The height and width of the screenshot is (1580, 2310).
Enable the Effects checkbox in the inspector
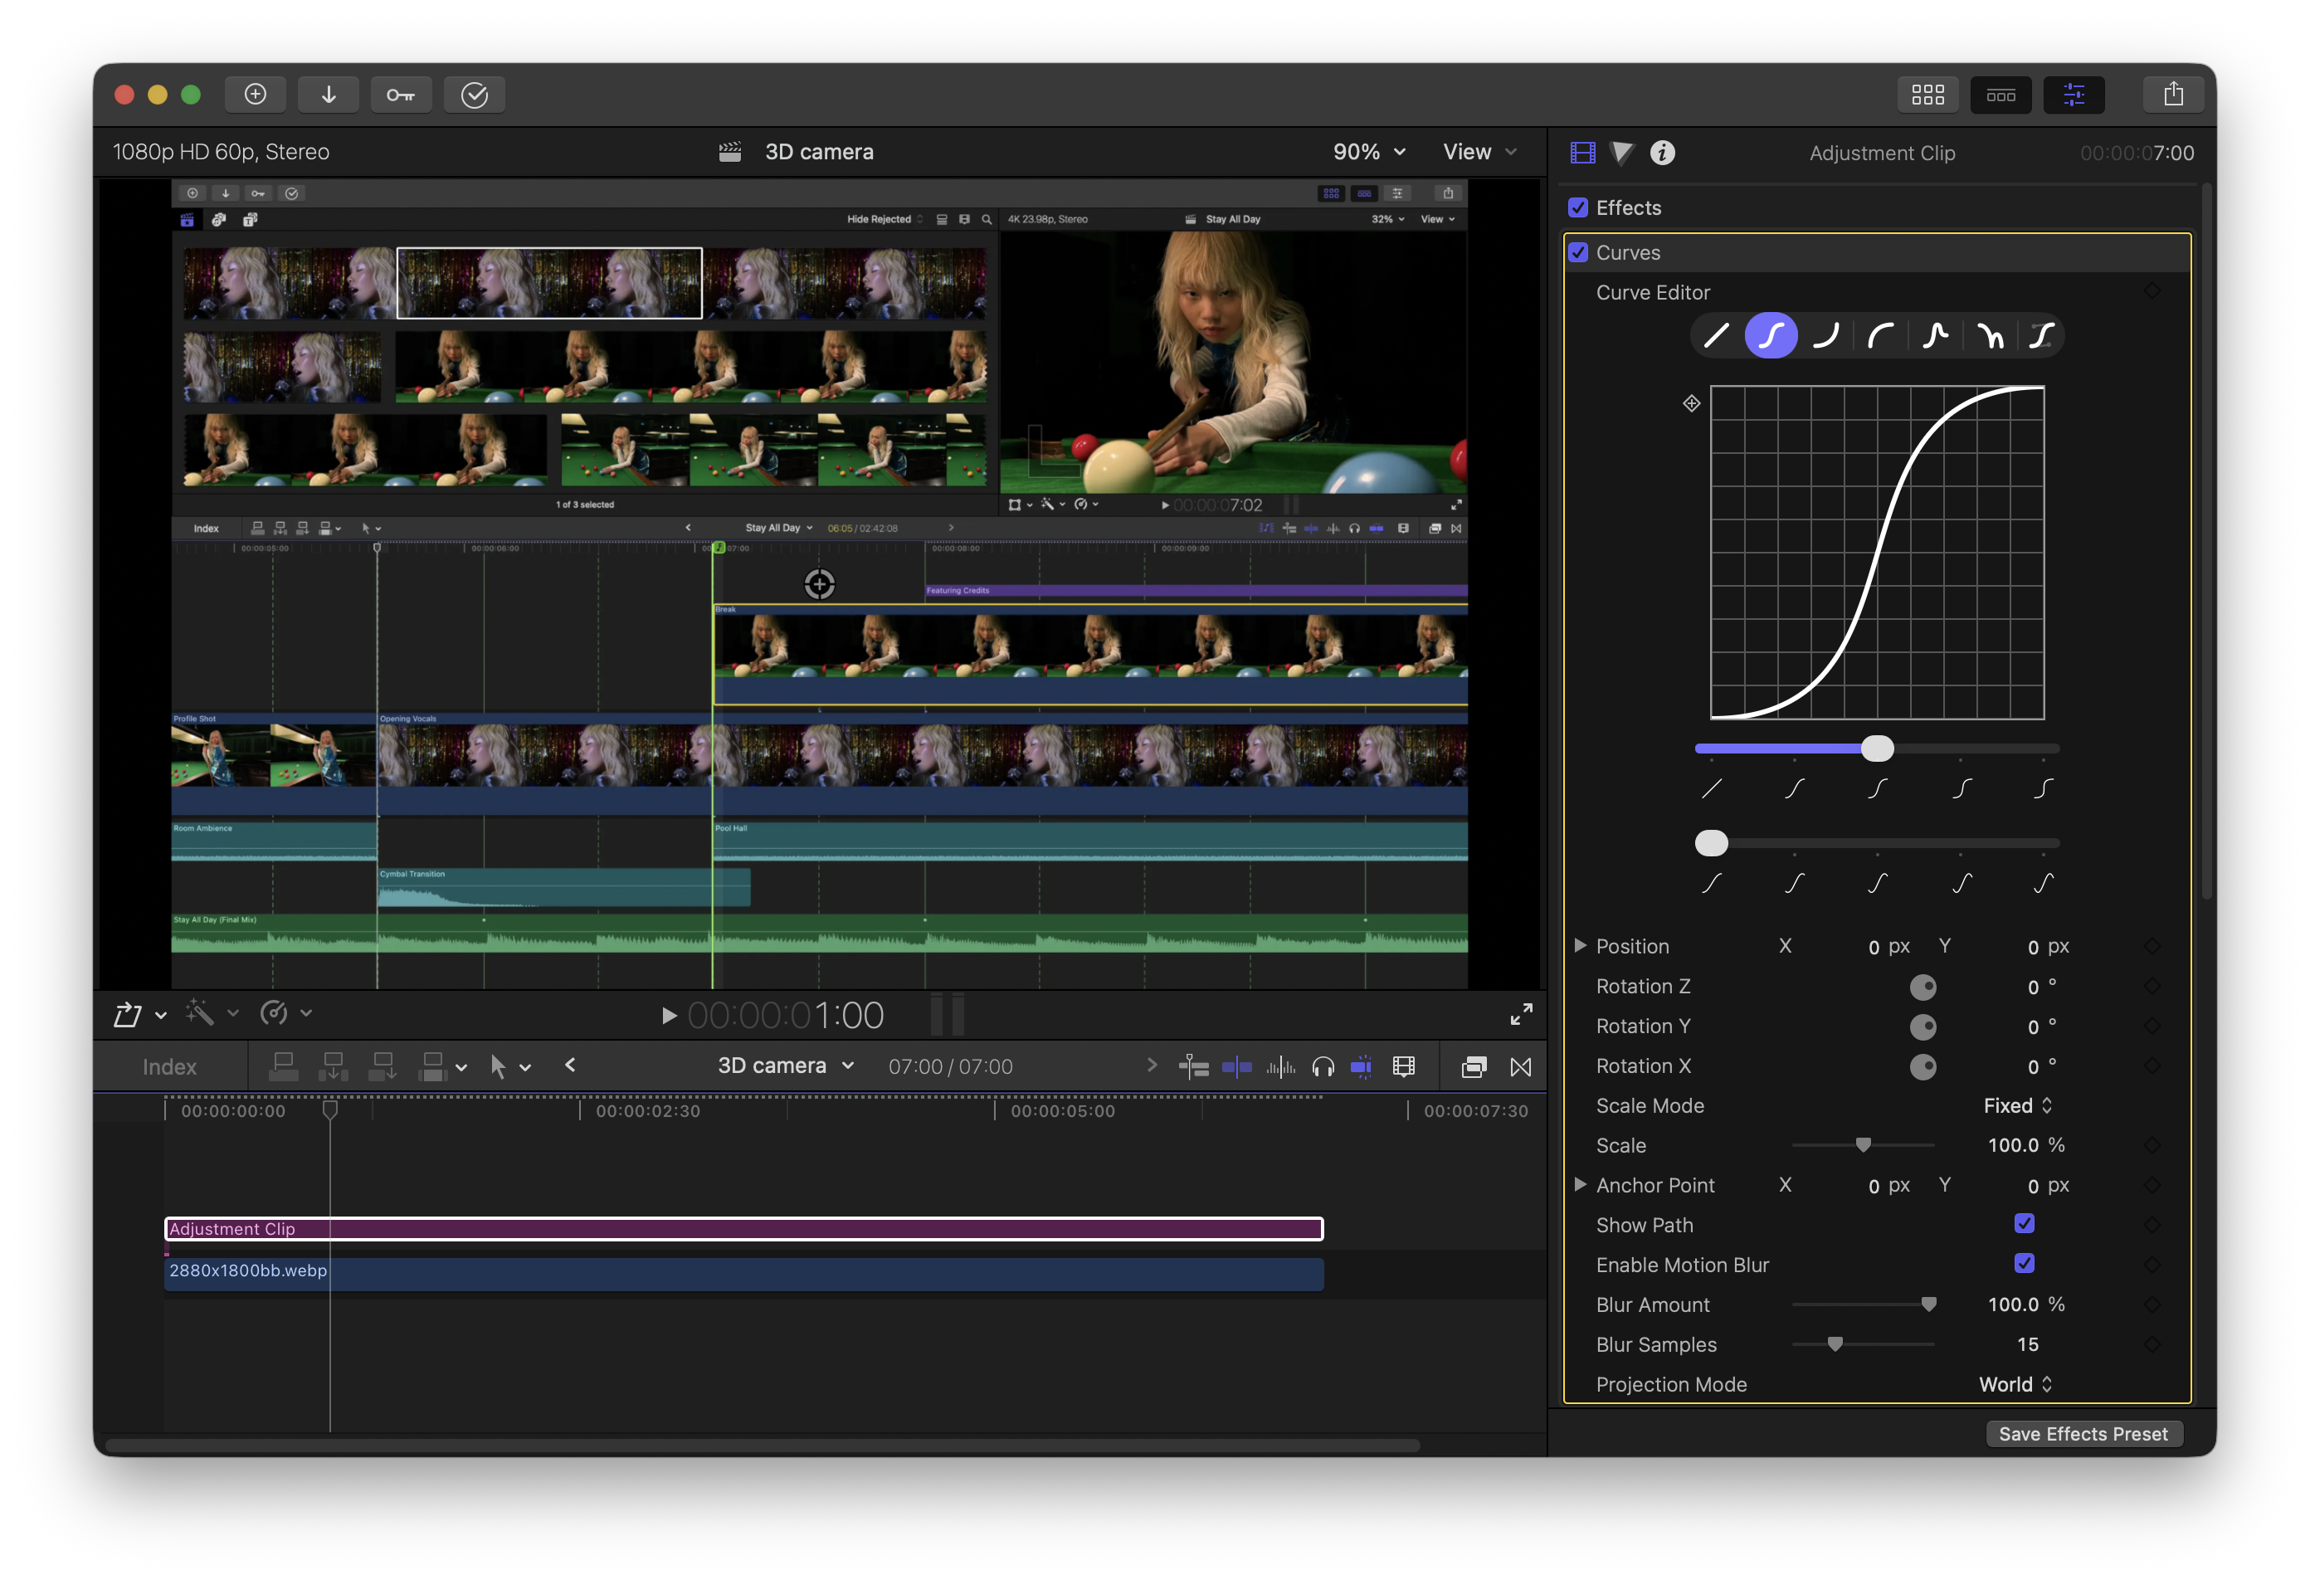click(x=1578, y=207)
